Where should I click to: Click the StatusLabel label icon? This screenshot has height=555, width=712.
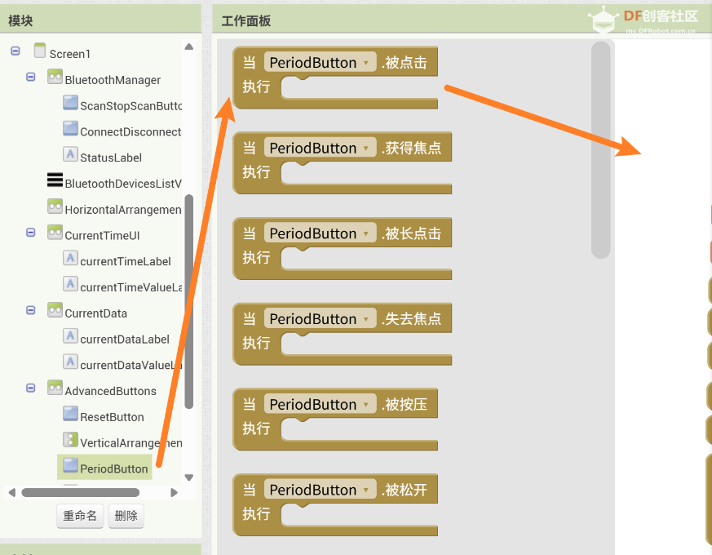(x=70, y=154)
